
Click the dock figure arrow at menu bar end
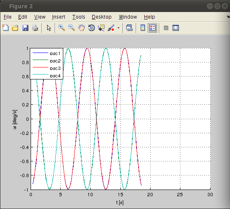[228, 17]
